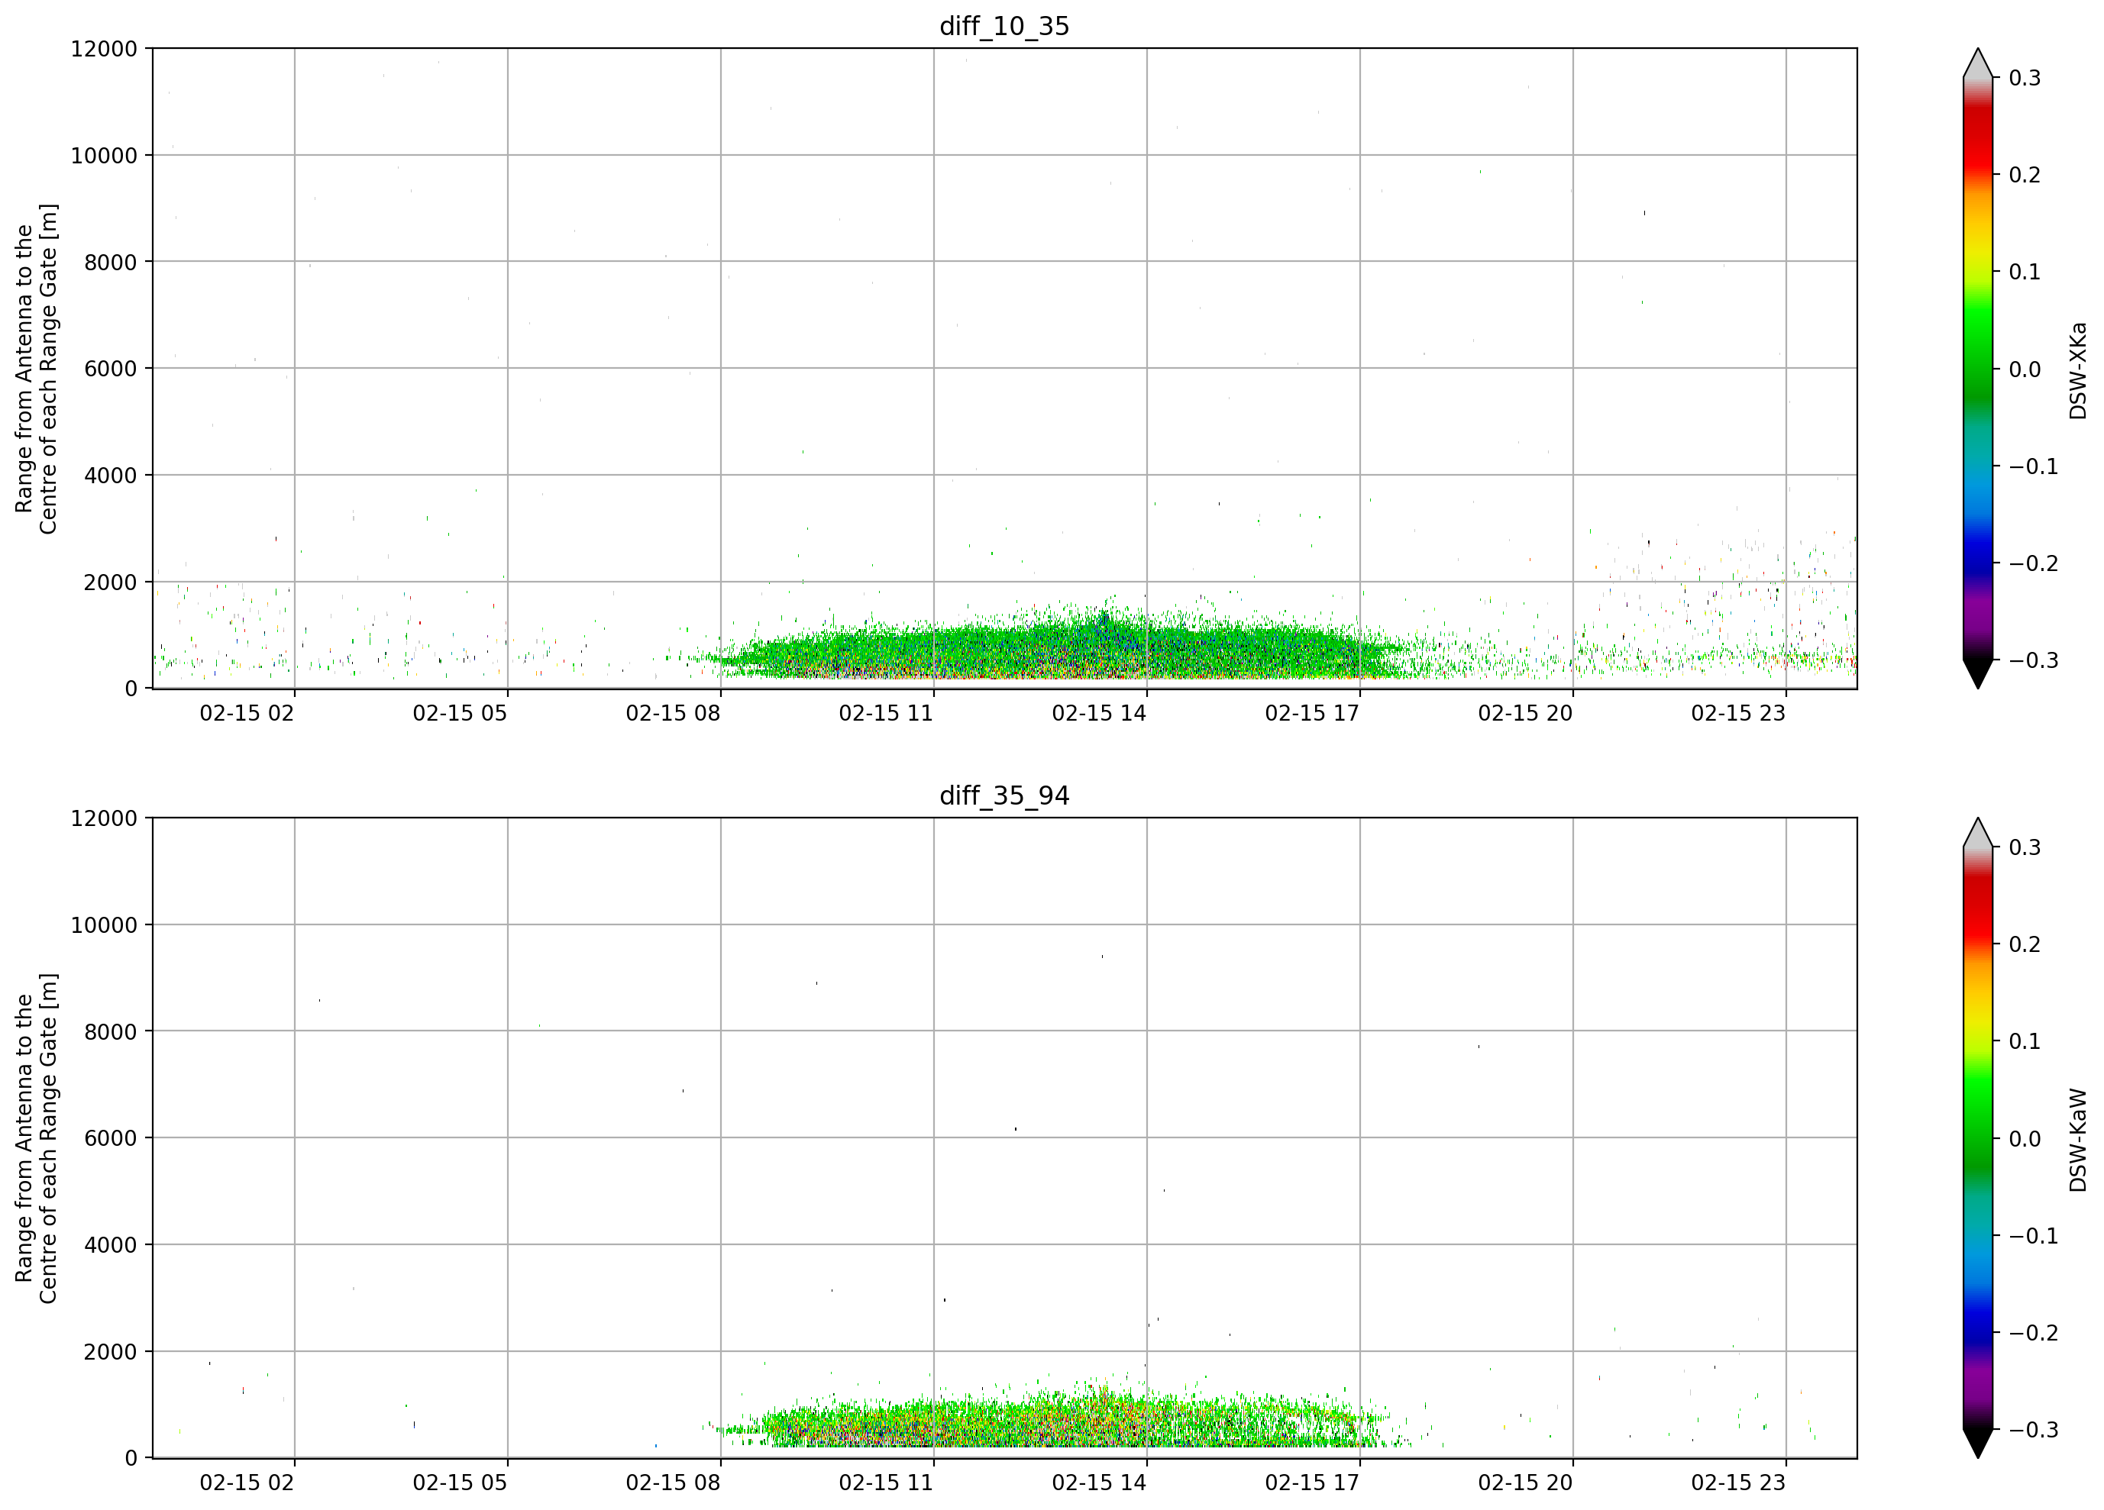Click the −0.3 tick on DSW-XKa colorbar
The image size is (2104, 1510).
2034,660
